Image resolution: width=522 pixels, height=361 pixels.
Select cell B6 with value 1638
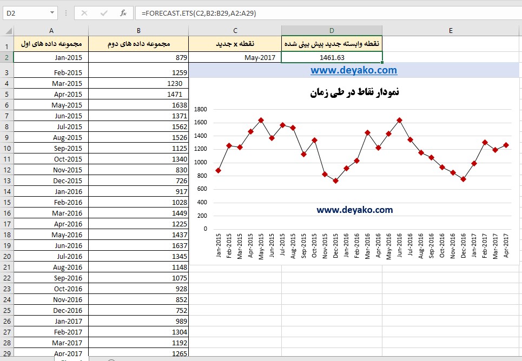click(x=138, y=105)
